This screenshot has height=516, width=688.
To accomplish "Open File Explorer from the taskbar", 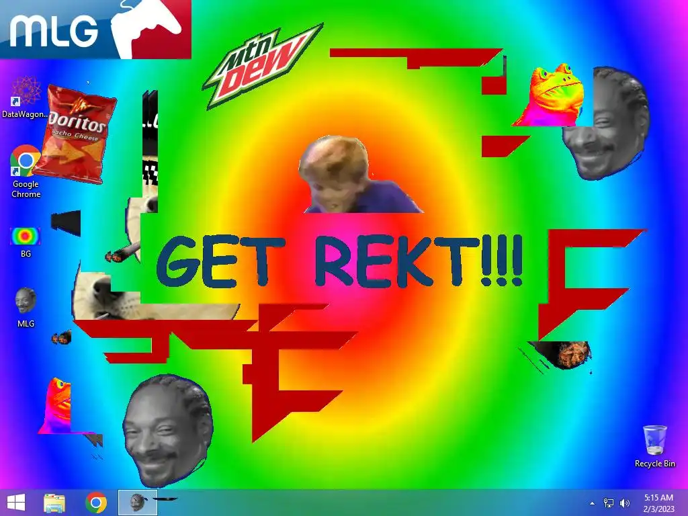I will [x=54, y=503].
